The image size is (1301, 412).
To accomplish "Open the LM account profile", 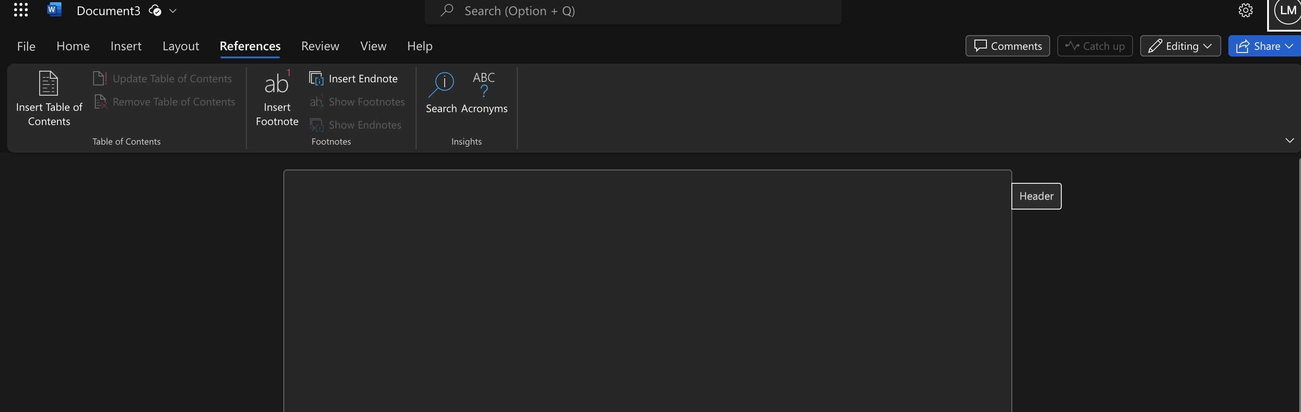I will (1287, 11).
